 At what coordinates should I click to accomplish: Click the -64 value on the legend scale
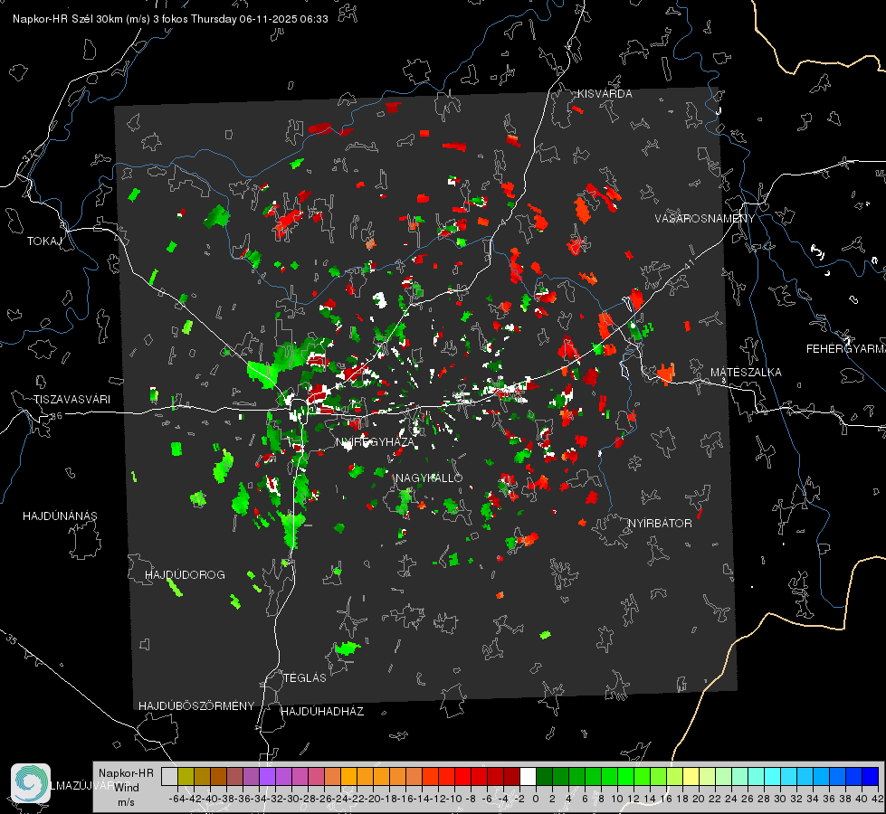coord(177,799)
